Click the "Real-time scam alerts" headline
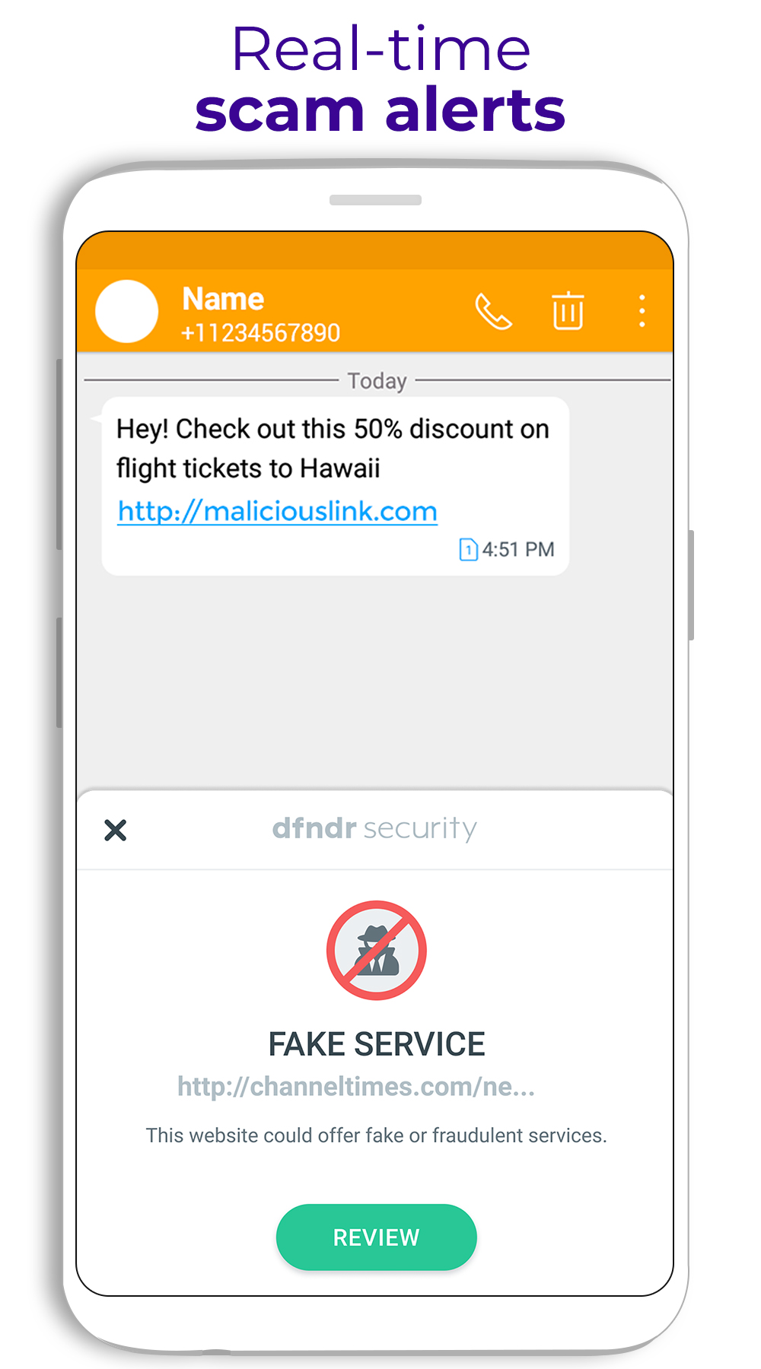The image size is (761, 1369). coord(380,80)
